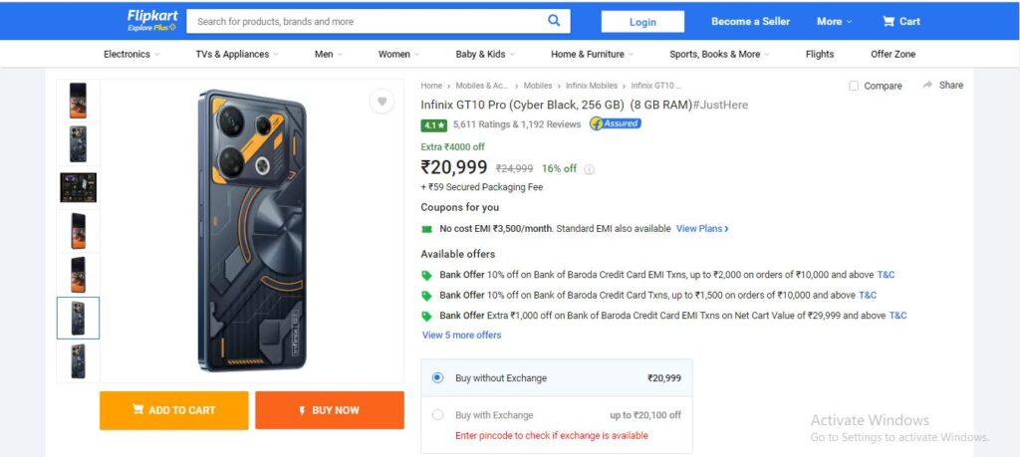
Task: Click the price info icon beside 16% off
Action: pos(589,169)
